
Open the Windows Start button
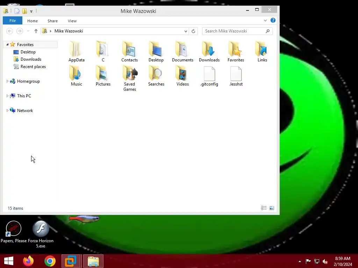pyautogui.click(x=9, y=261)
